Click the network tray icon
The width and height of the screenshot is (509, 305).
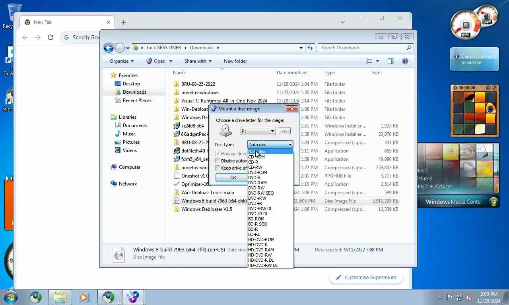coord(459,297)
